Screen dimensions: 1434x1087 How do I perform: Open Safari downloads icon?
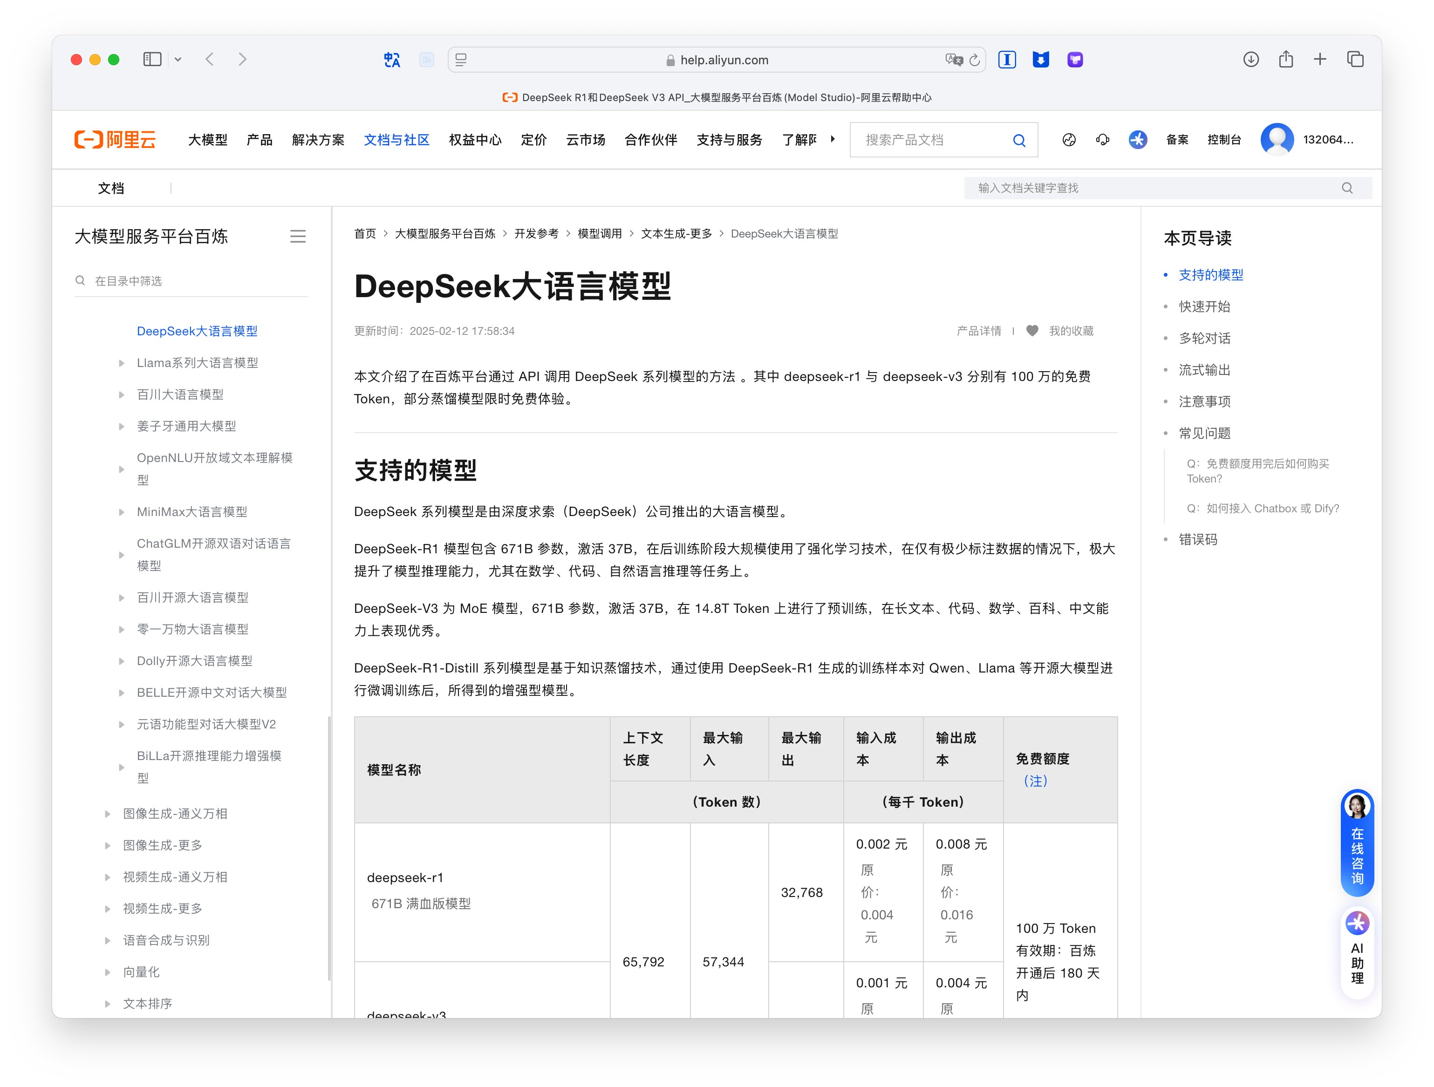1250,60
